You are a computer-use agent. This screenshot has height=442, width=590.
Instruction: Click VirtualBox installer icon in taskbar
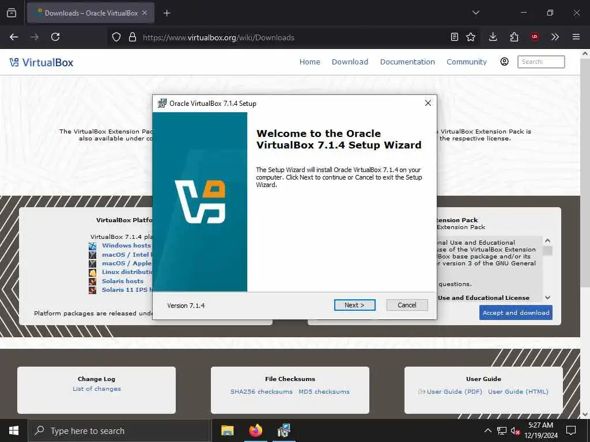click(283, 430)
